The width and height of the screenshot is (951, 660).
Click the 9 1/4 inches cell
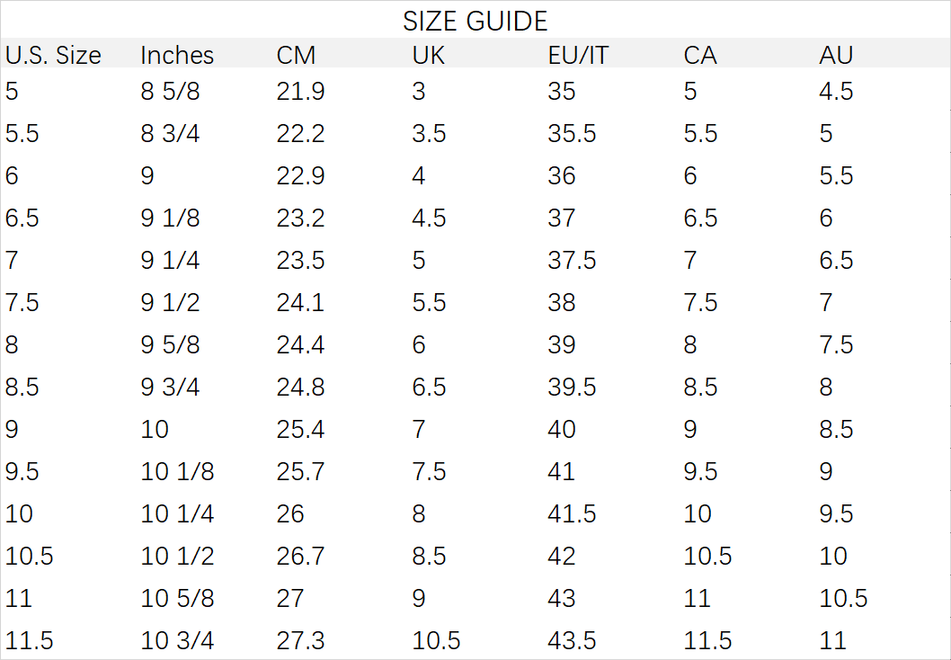tap(170, 261)
